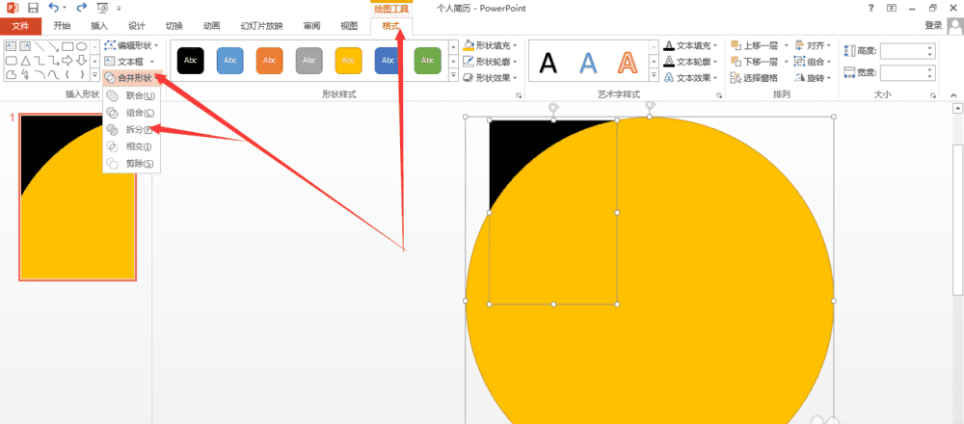Switch to the 格式 (Format) tab
The height and width of the screenshot is (424, 964).
(391, 26)
